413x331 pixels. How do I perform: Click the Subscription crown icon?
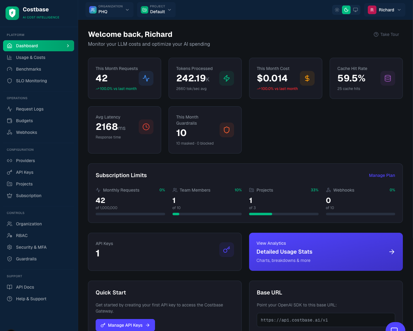point(10,196)
